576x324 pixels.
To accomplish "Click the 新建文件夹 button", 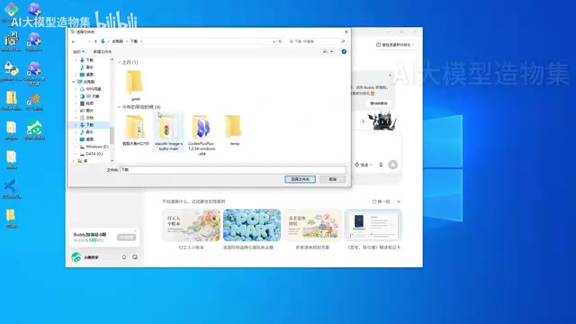I will 102,52.
